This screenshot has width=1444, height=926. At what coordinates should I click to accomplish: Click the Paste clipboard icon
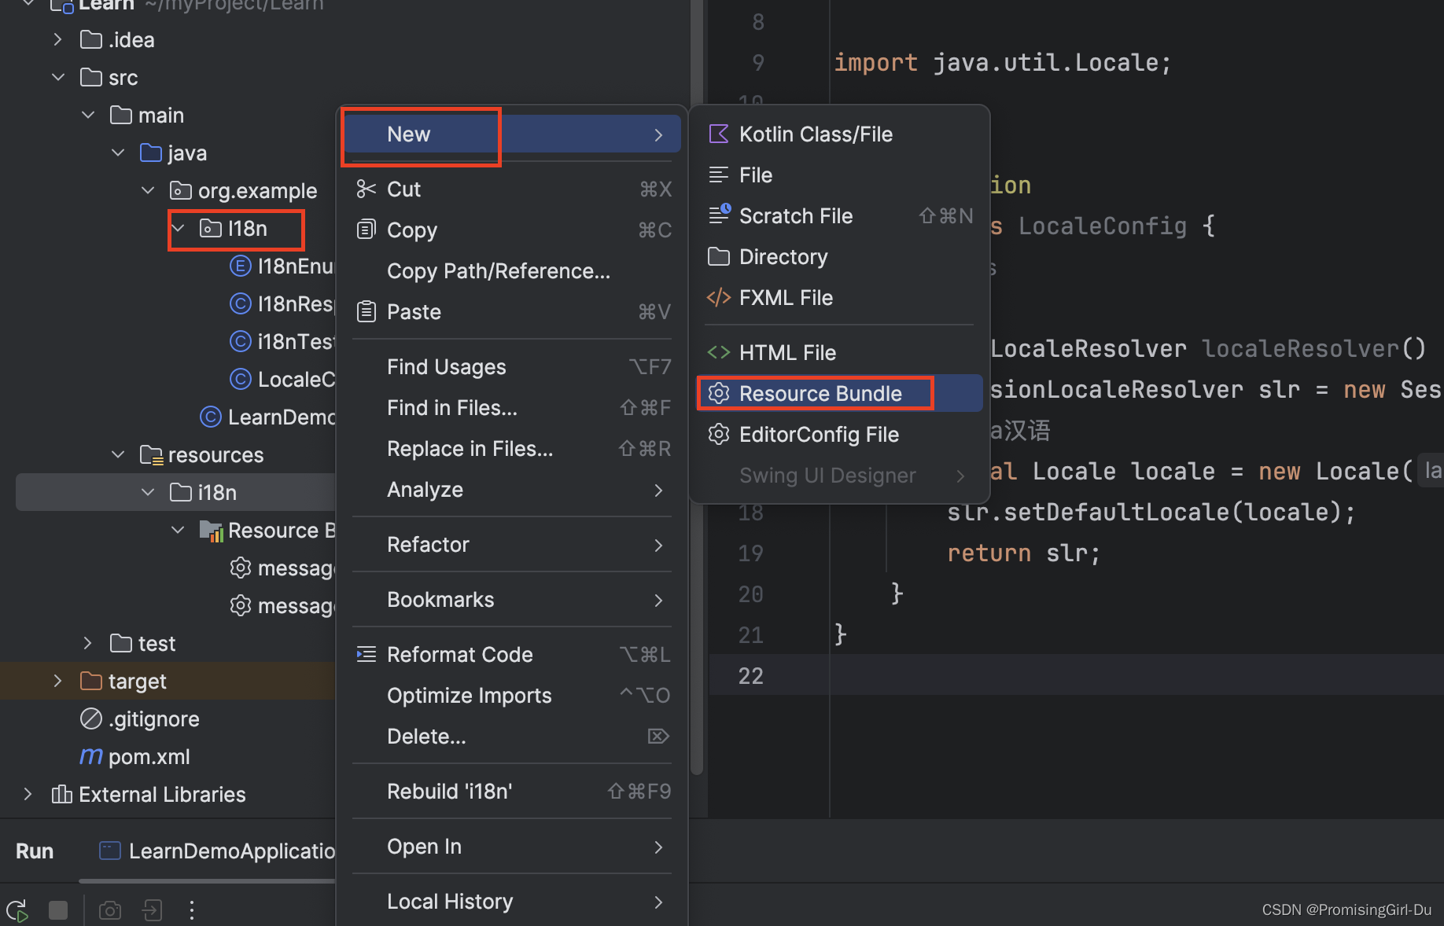[367, 312]
